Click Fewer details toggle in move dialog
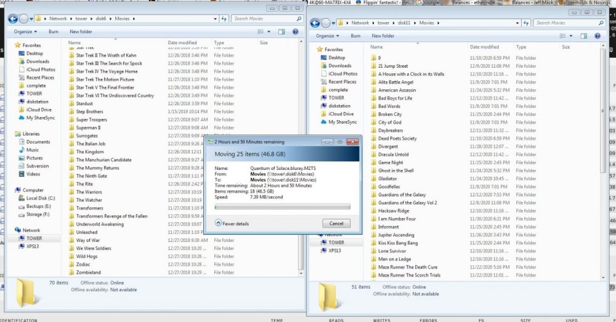The height and width of the screenshot is (322, 616). [x=232, y=223]
